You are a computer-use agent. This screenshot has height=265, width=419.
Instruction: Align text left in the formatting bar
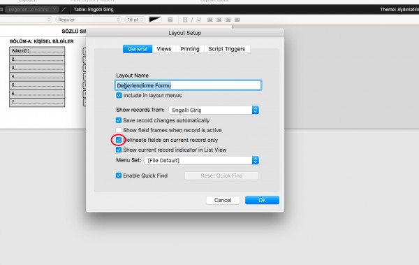[x=210, y=20]
